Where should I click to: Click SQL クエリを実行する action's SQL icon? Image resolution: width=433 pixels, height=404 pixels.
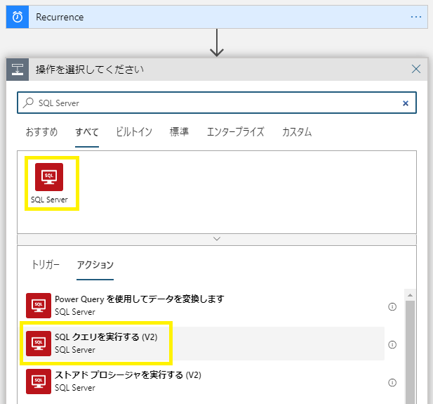click(x=39, y=344)
